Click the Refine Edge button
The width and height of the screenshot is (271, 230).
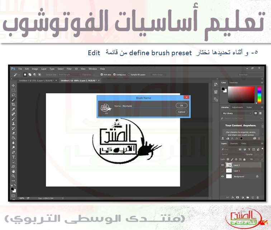(158, 75)
